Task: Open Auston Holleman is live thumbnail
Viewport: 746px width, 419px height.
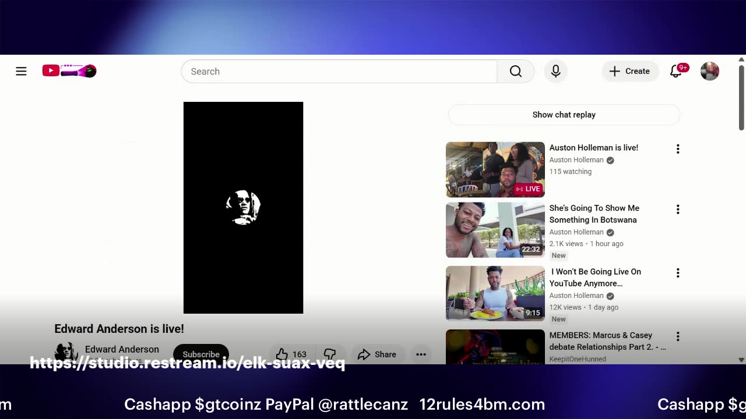Action: coord(495,169)
